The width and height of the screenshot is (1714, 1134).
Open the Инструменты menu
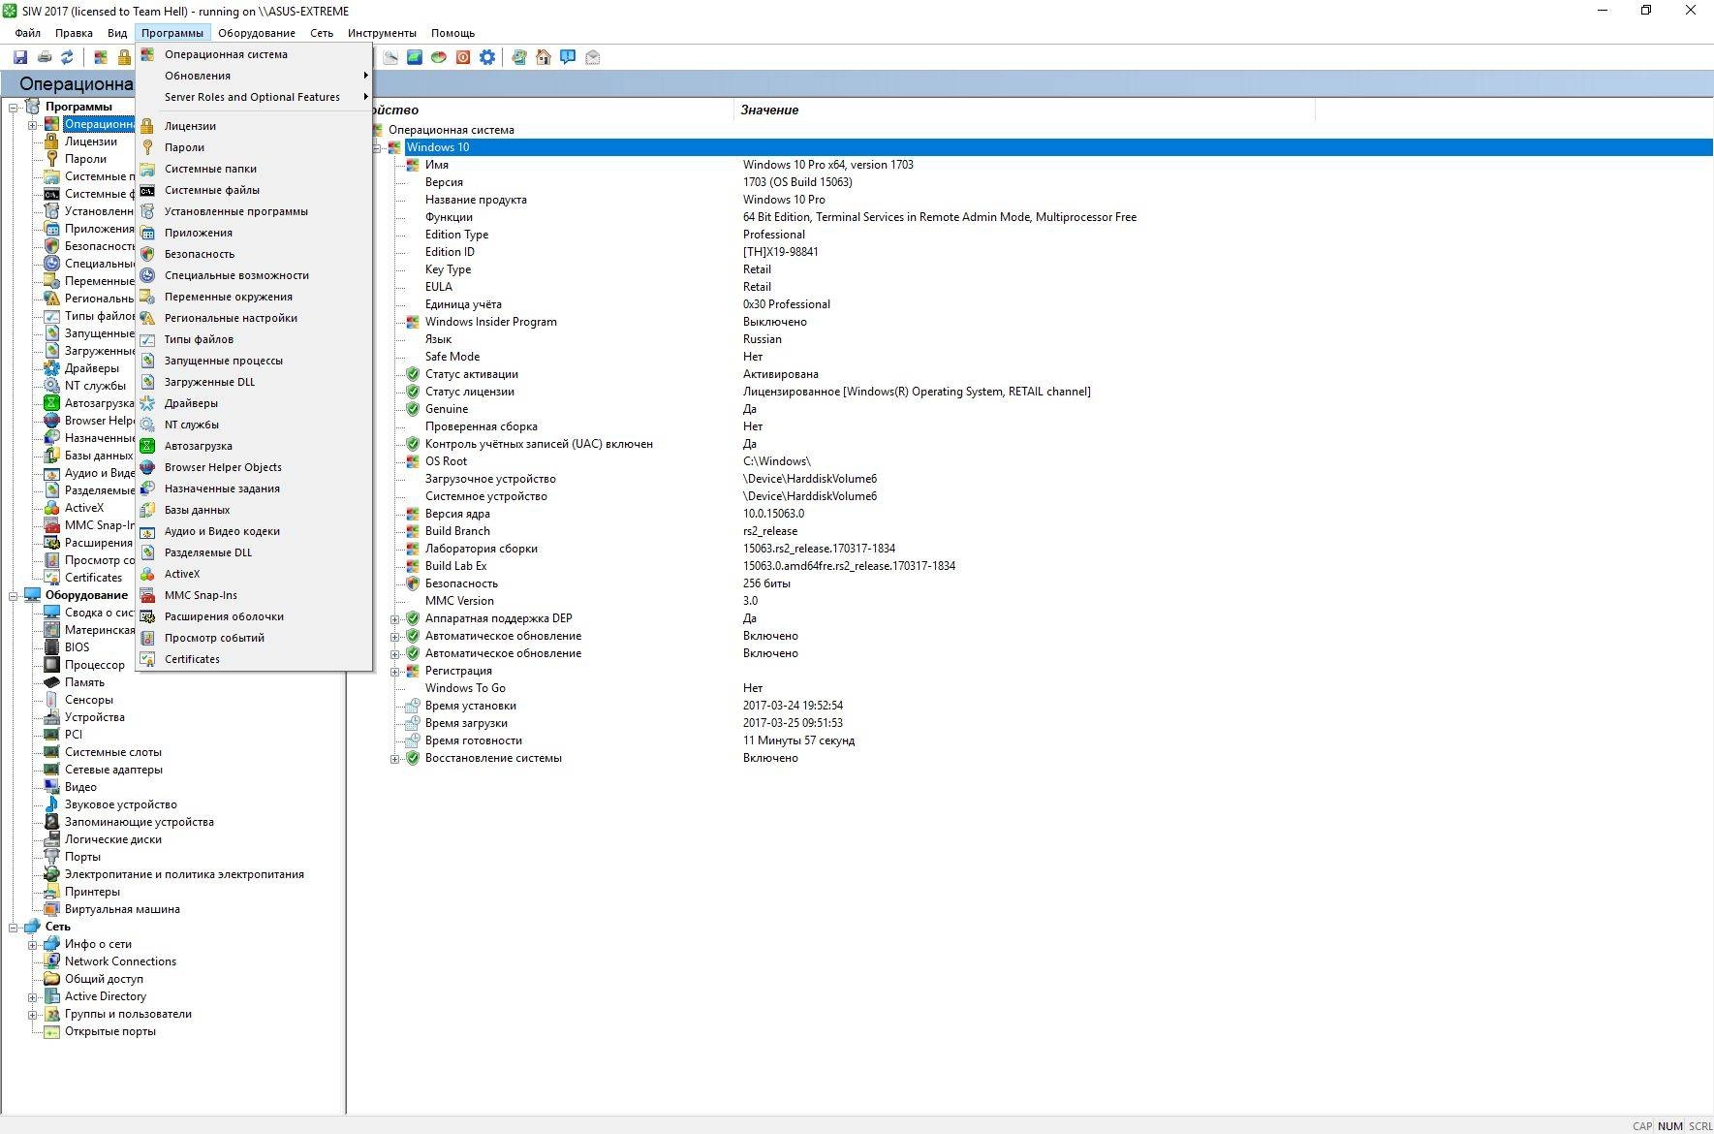(x=382, y=33)
